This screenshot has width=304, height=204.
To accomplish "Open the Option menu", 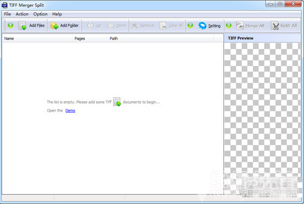I will click(40, 14).
